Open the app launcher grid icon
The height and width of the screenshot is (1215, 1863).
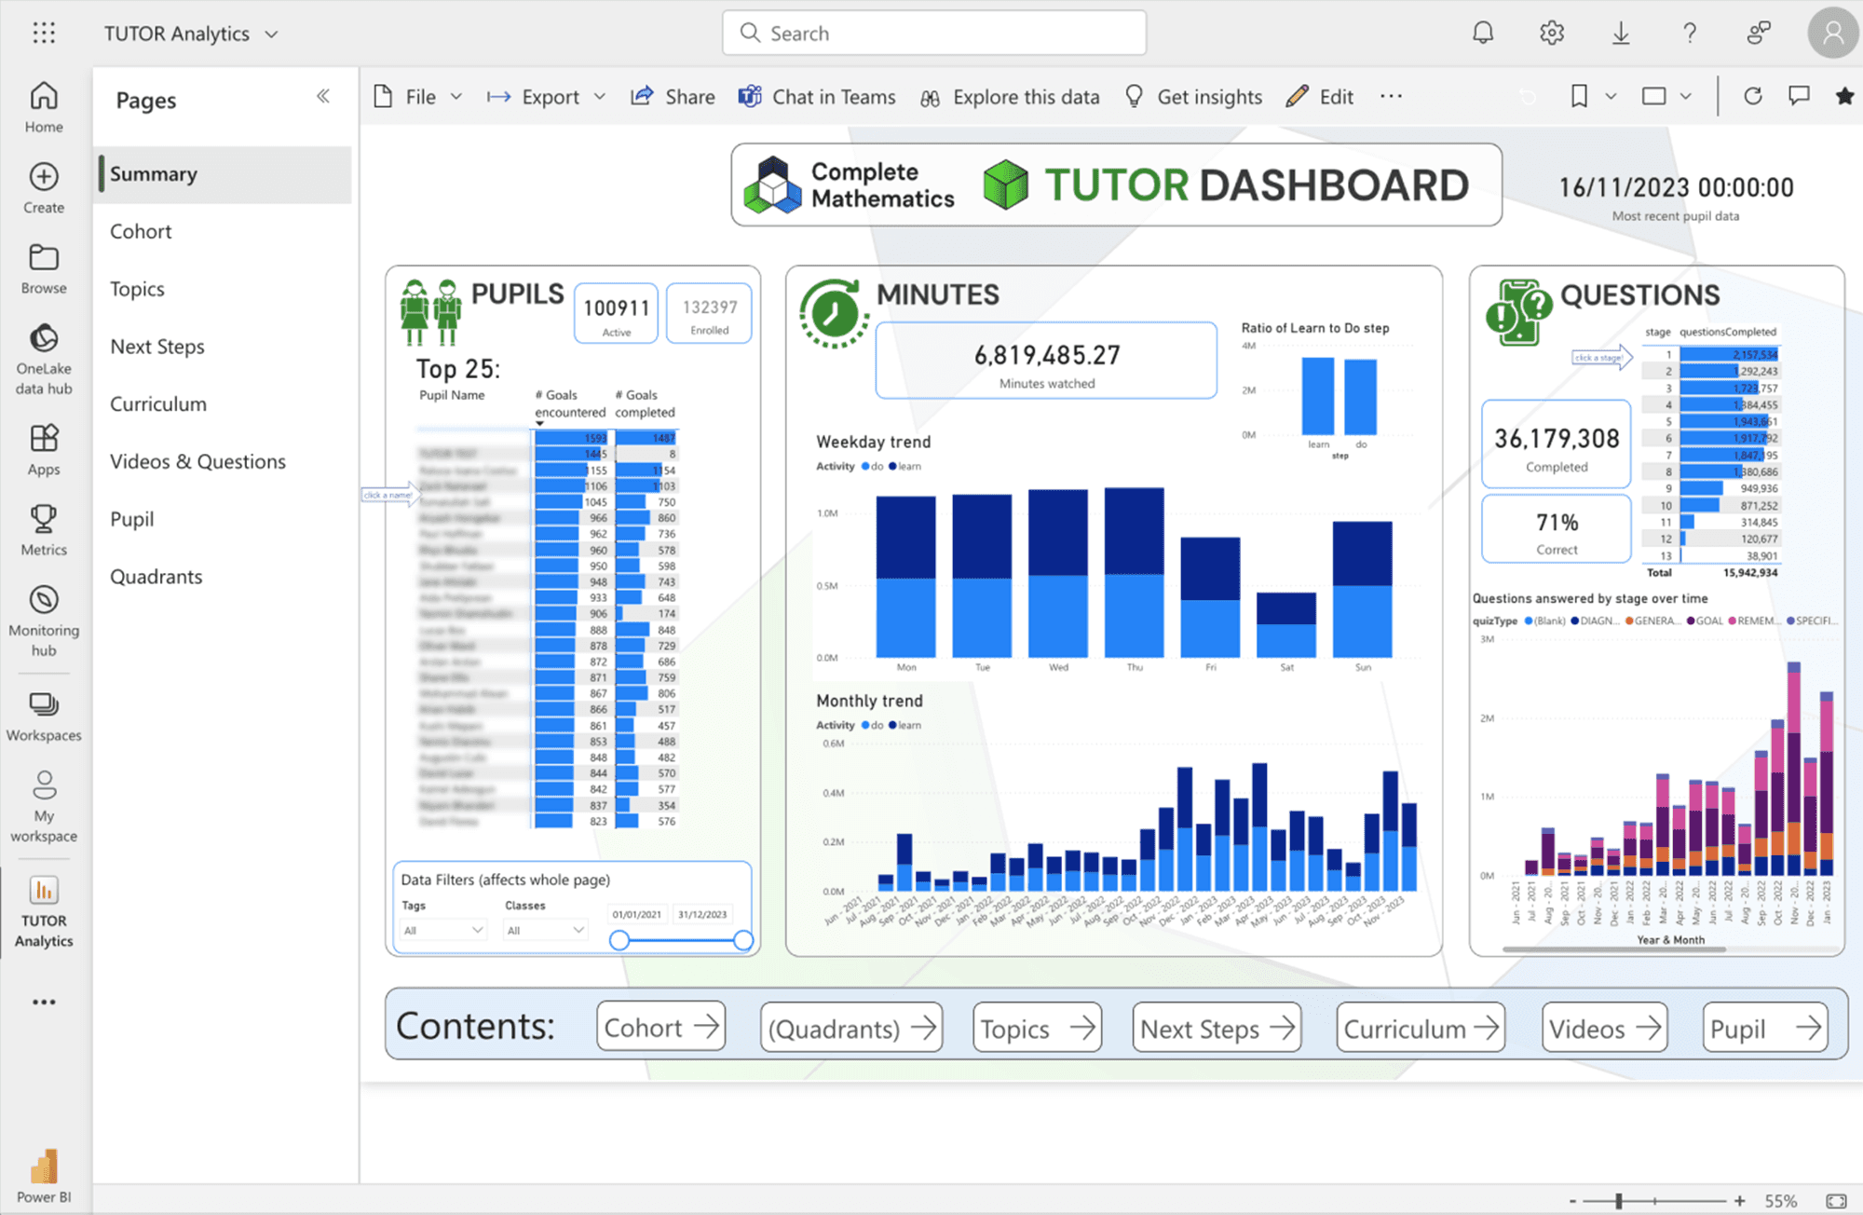44,34
